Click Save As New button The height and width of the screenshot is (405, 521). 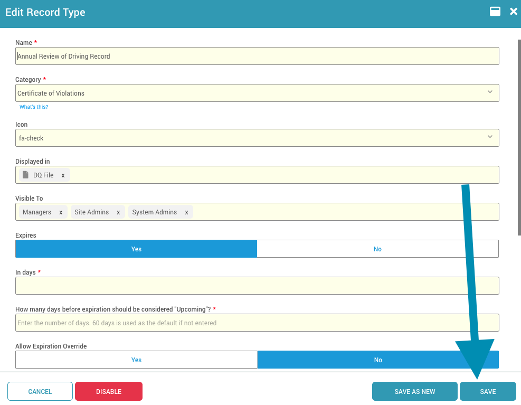tap(415, 392)
